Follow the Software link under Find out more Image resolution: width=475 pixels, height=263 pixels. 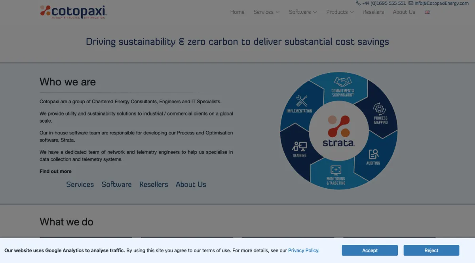pos(116,184)
